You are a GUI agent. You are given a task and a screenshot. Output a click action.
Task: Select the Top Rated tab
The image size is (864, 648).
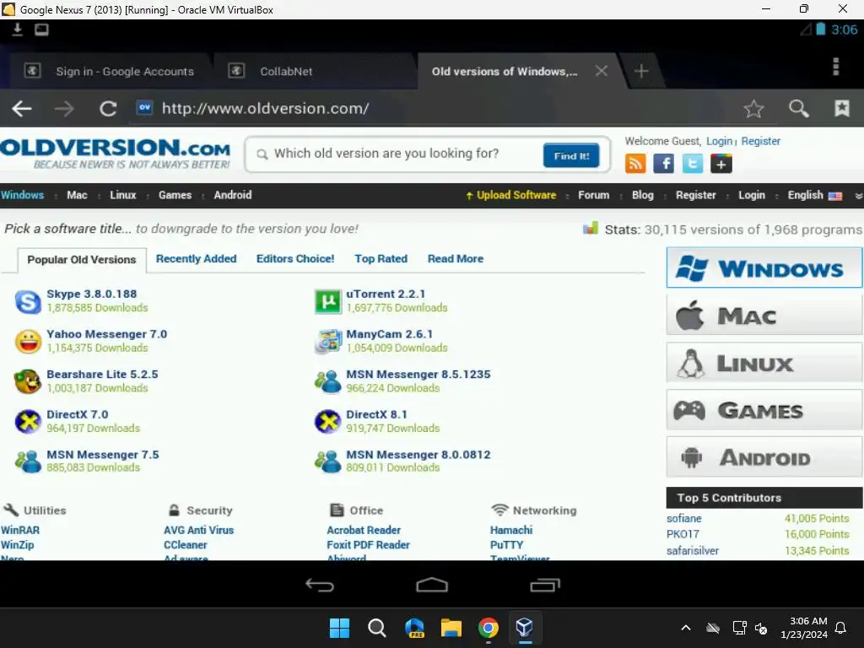point(381,258)
